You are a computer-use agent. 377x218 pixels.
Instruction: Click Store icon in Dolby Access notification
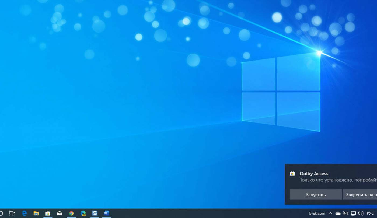pos(292,174)
